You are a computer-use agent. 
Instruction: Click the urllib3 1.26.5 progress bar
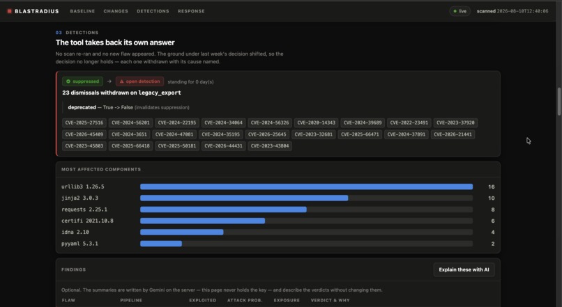(x=306, y=187)
